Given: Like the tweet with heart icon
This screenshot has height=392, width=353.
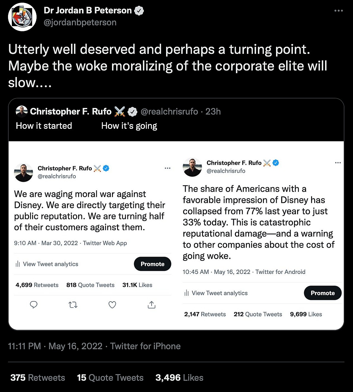Looking at the screenshot, I should [112, 305].
